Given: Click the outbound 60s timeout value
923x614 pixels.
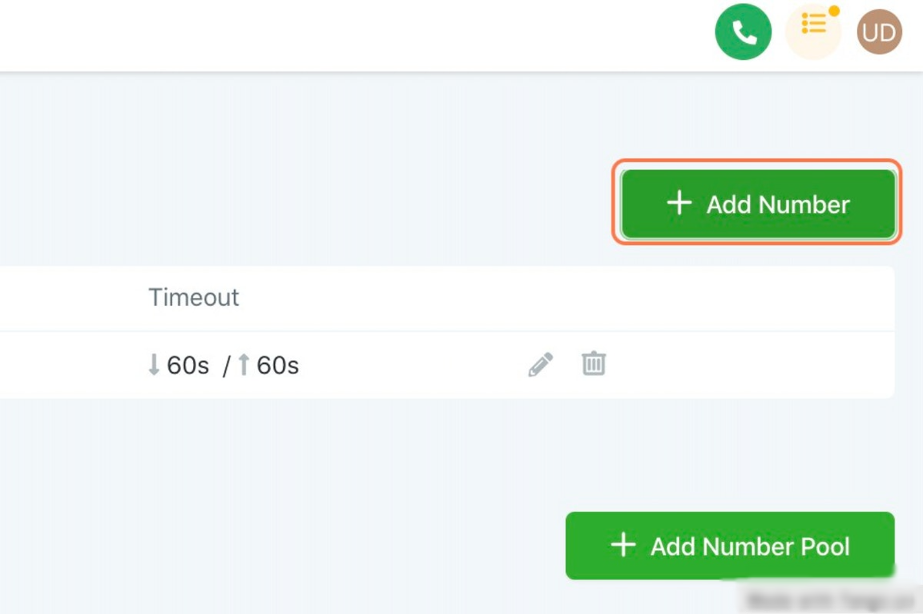Looking at the screenshot, I should coord(278,365).
